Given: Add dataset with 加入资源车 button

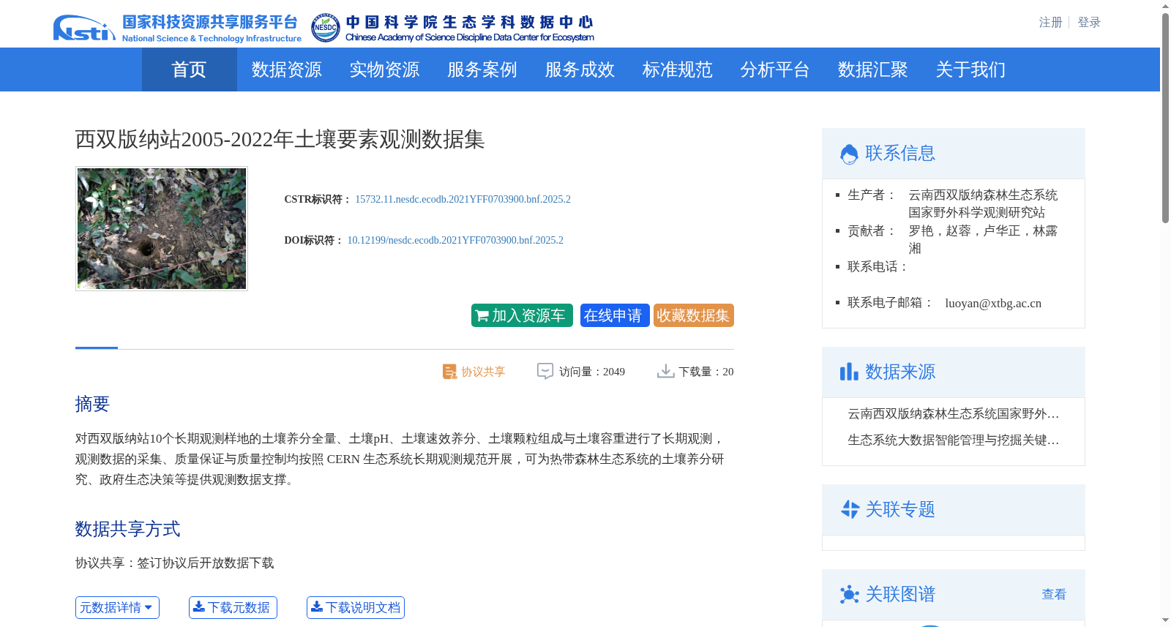Looking at the screenshot, I should (x=522, y=315).
